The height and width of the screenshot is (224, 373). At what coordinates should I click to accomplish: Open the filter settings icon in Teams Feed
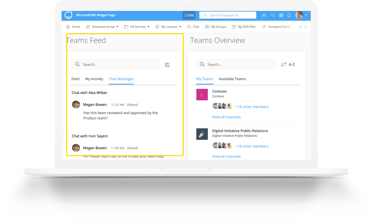[x=167, y=65]
